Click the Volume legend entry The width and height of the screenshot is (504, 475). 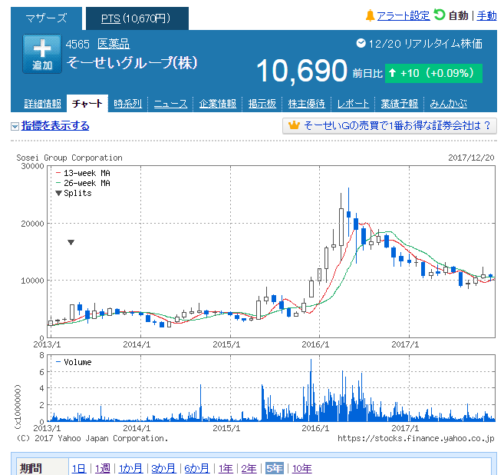(74, 362)
